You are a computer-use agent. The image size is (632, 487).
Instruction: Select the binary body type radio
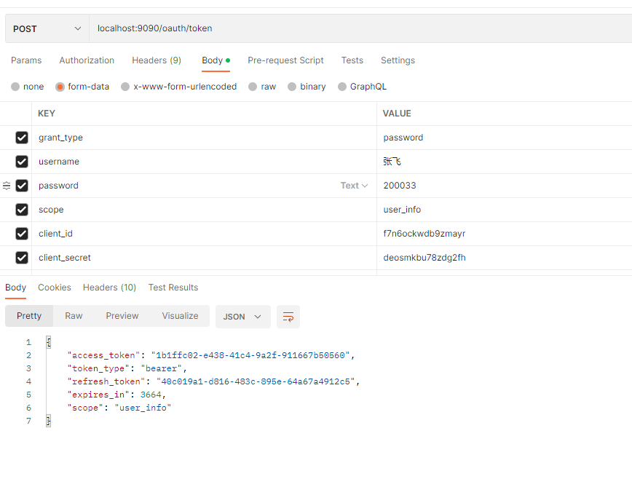[292, 87]
